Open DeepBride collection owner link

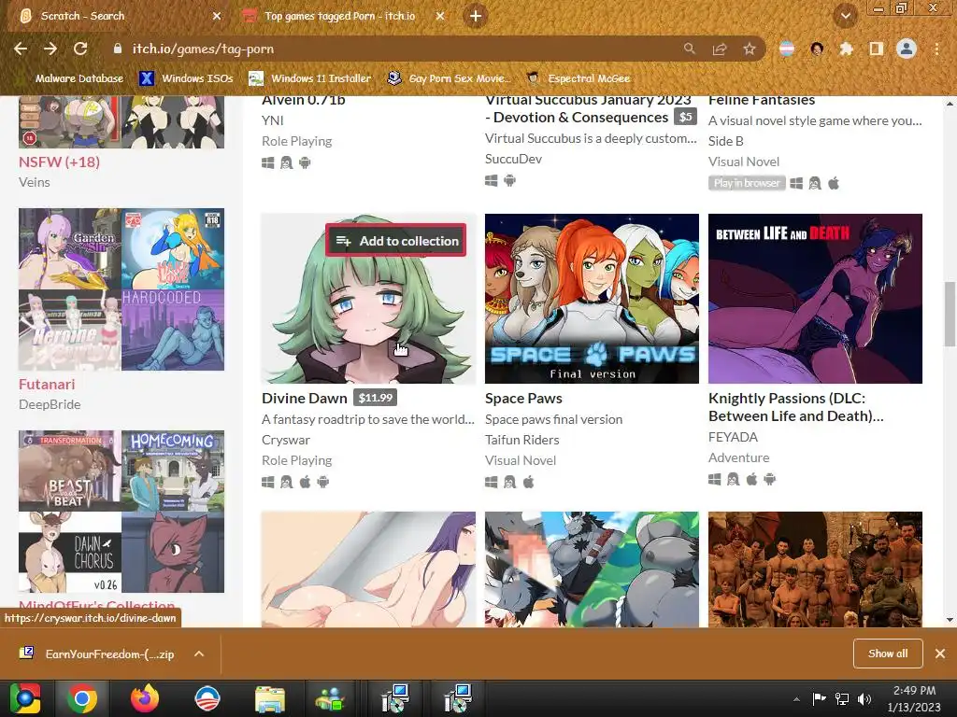pyautogui.click(x=50, y=404)
